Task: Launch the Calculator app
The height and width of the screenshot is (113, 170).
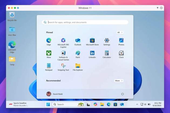Action: 107,54
